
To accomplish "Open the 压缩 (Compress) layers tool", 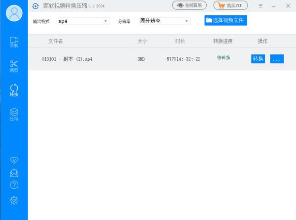I will (x=14, y=114).
